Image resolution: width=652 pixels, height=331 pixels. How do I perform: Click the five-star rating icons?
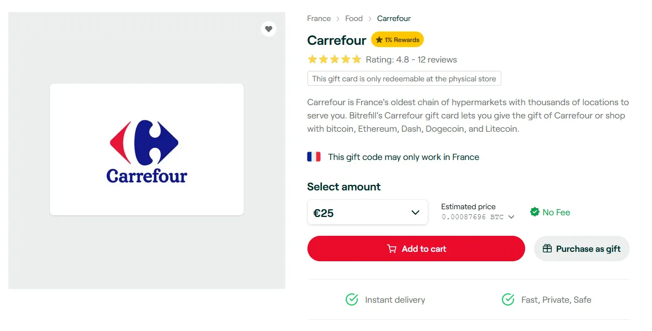pos(335,59)
